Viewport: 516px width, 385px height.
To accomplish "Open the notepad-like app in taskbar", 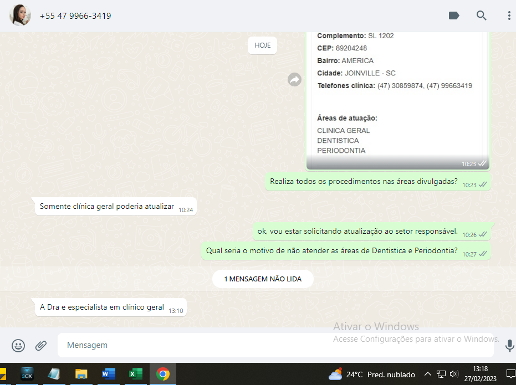I will 54,374.
